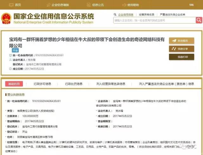Click the 首页 home monitor icon

[x=10, y=5]
